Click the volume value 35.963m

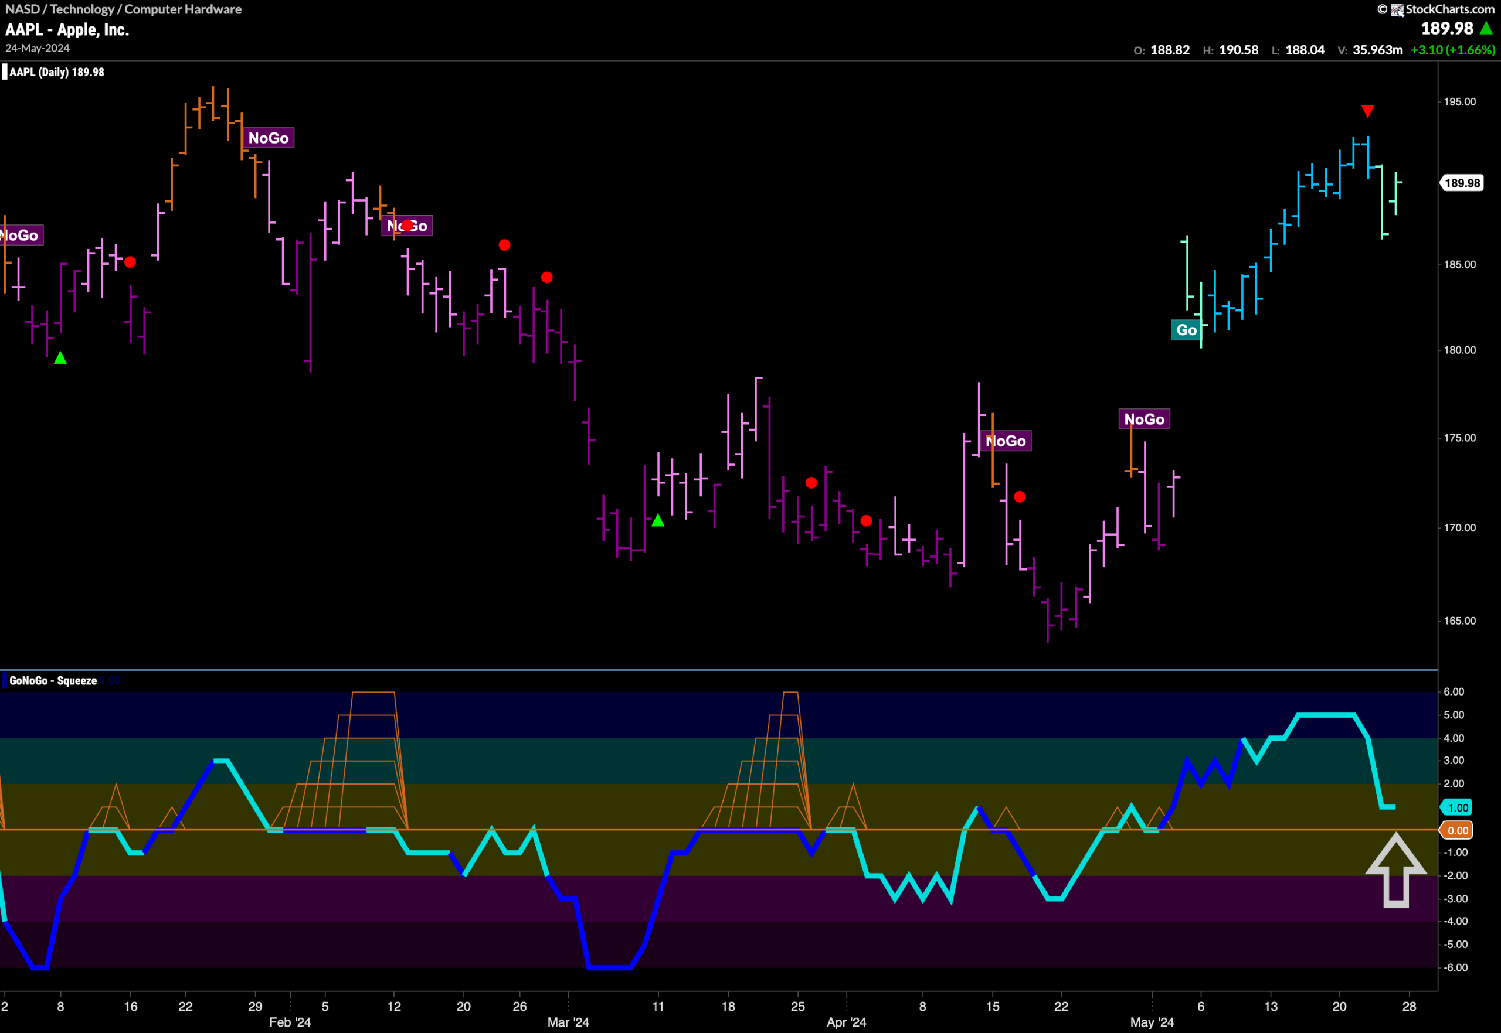1378,50
